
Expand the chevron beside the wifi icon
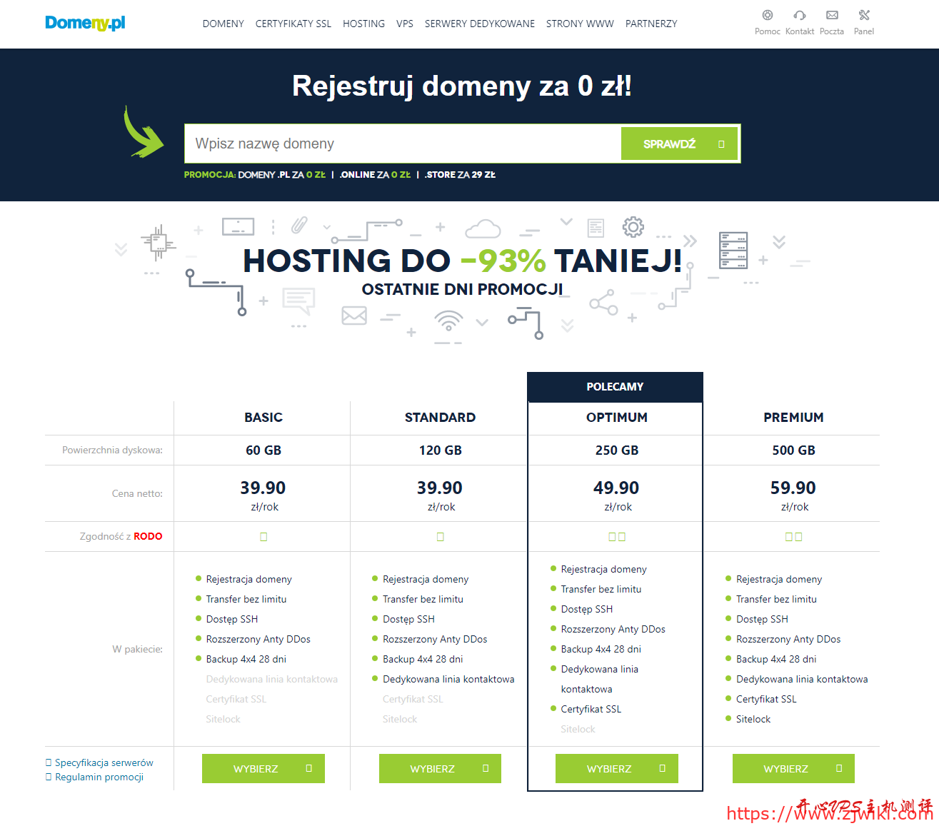click(482, 323)
